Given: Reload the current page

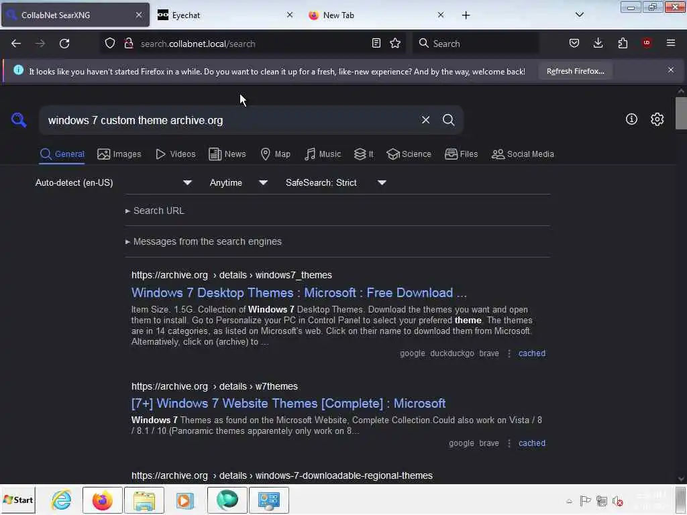Looking at the screenshot, I should pos(64,44).
